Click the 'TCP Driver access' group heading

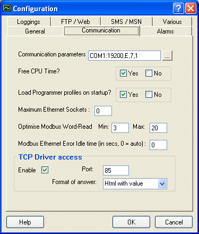click(x=50, y=157)
